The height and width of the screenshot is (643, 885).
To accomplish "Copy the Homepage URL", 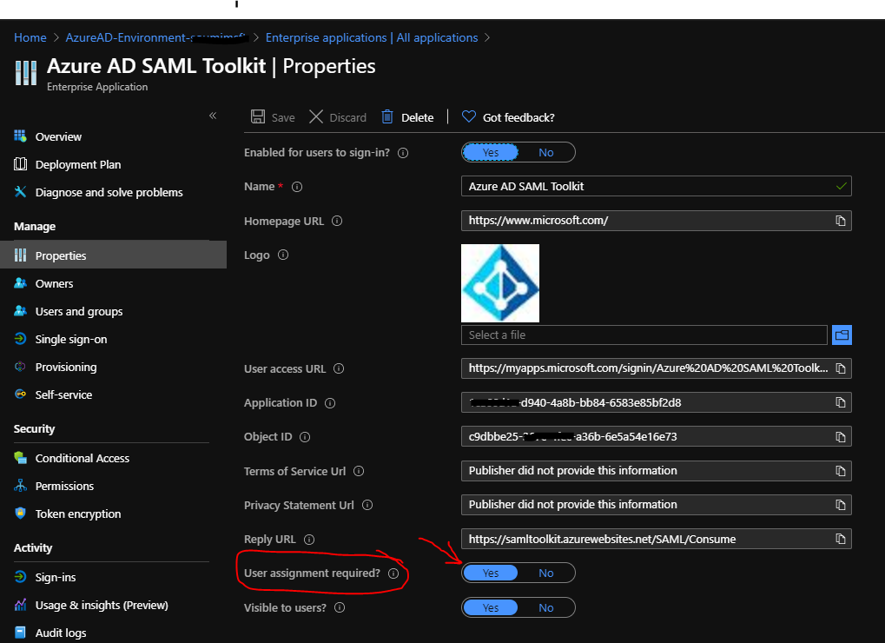I will 842,220.
